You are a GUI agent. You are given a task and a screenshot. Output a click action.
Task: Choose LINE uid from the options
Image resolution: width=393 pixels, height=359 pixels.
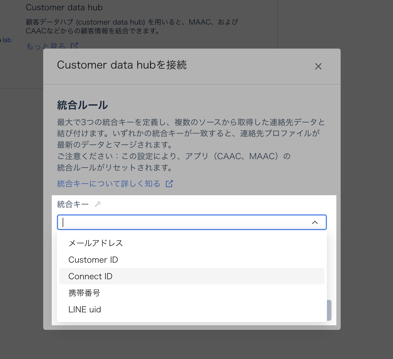point(85,309)
